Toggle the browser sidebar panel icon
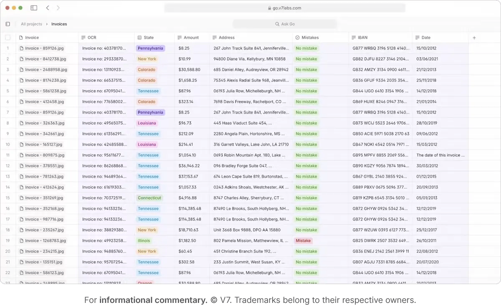501x305 pixels. [x=34, y=8]
